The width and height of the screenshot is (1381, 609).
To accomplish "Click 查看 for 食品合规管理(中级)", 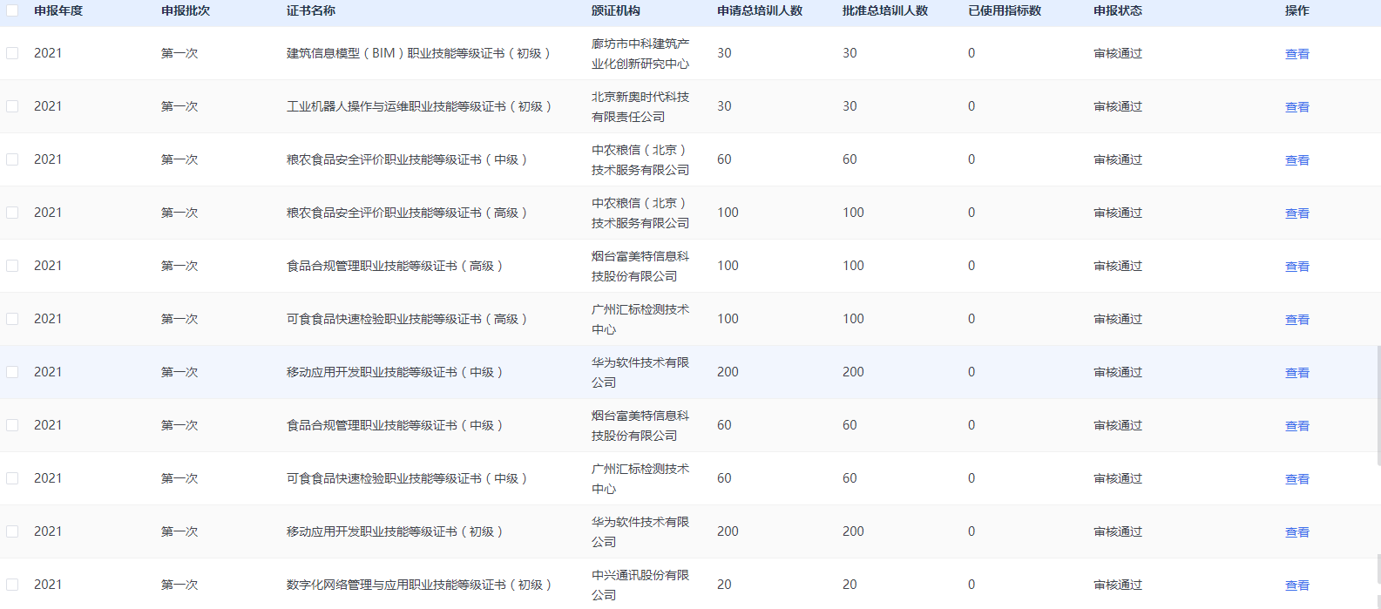I will (x=1297, y=426).
